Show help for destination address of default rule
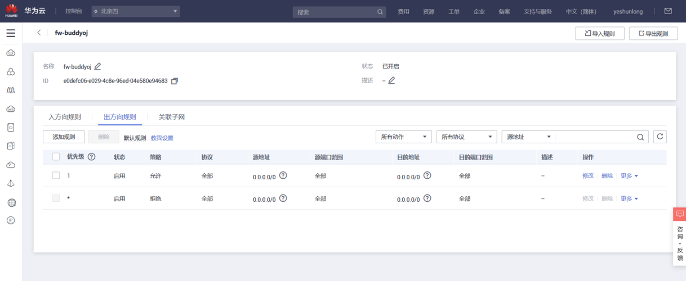 427,198
